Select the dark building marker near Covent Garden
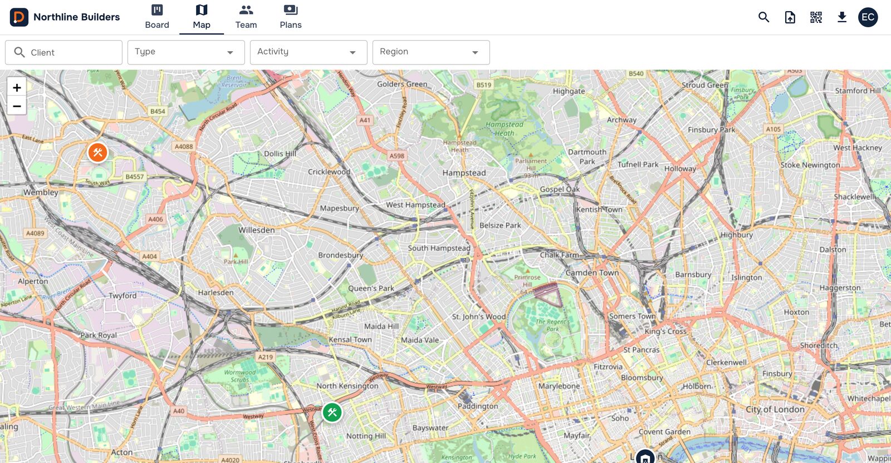 (x=645, y=457)
